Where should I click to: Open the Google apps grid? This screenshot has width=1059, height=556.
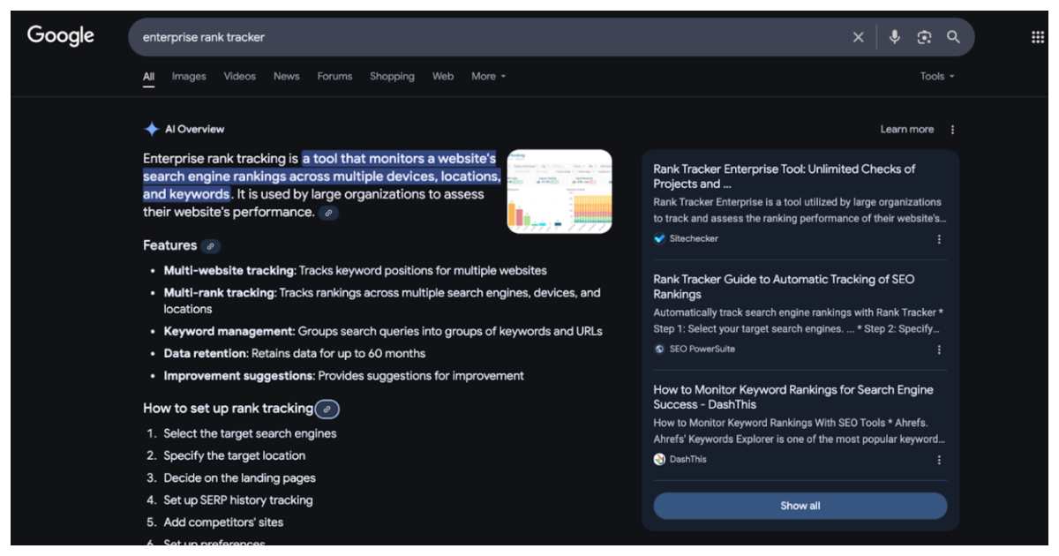click(1038, 37)
